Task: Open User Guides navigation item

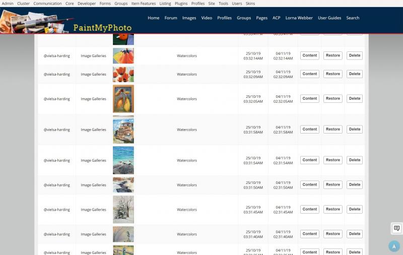Action: pos(329,18)
